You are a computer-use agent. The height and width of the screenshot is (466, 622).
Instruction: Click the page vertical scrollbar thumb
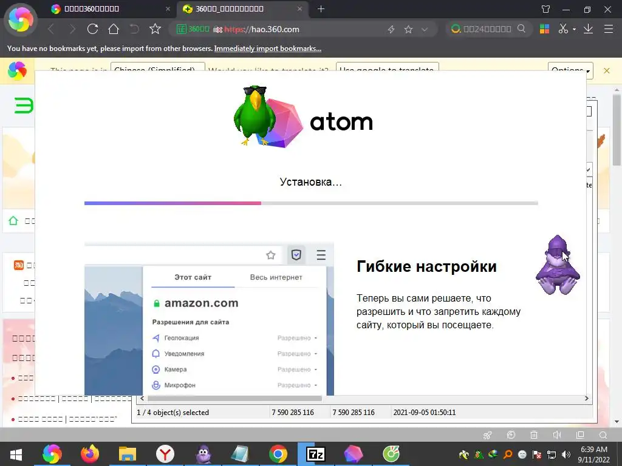coord(617,130)
